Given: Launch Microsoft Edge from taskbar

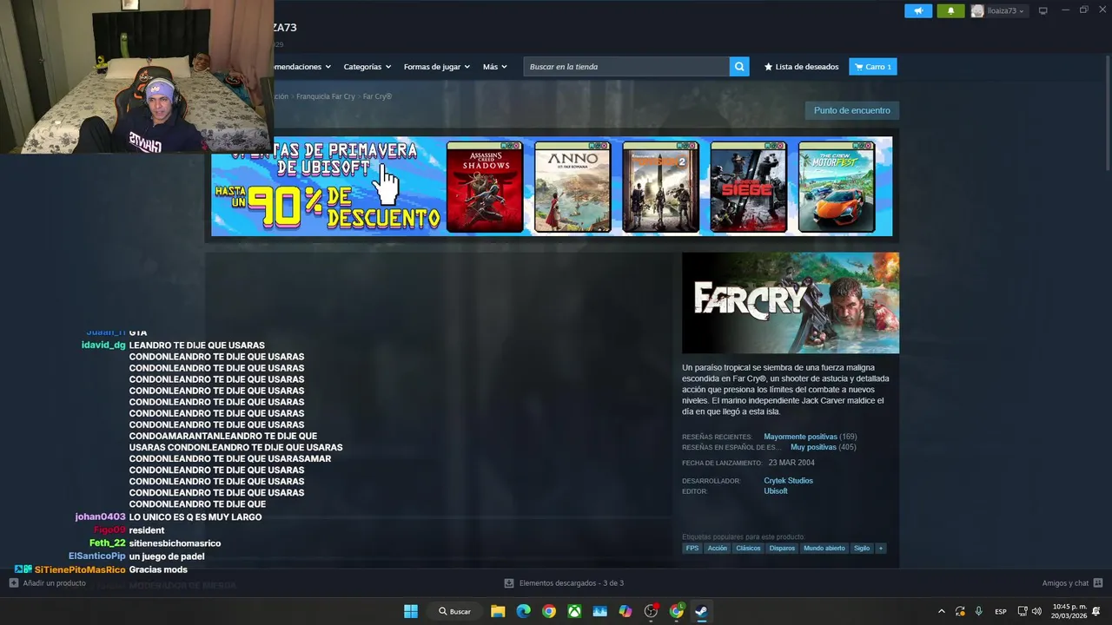Looking at the screenshot, I should 523,611.
